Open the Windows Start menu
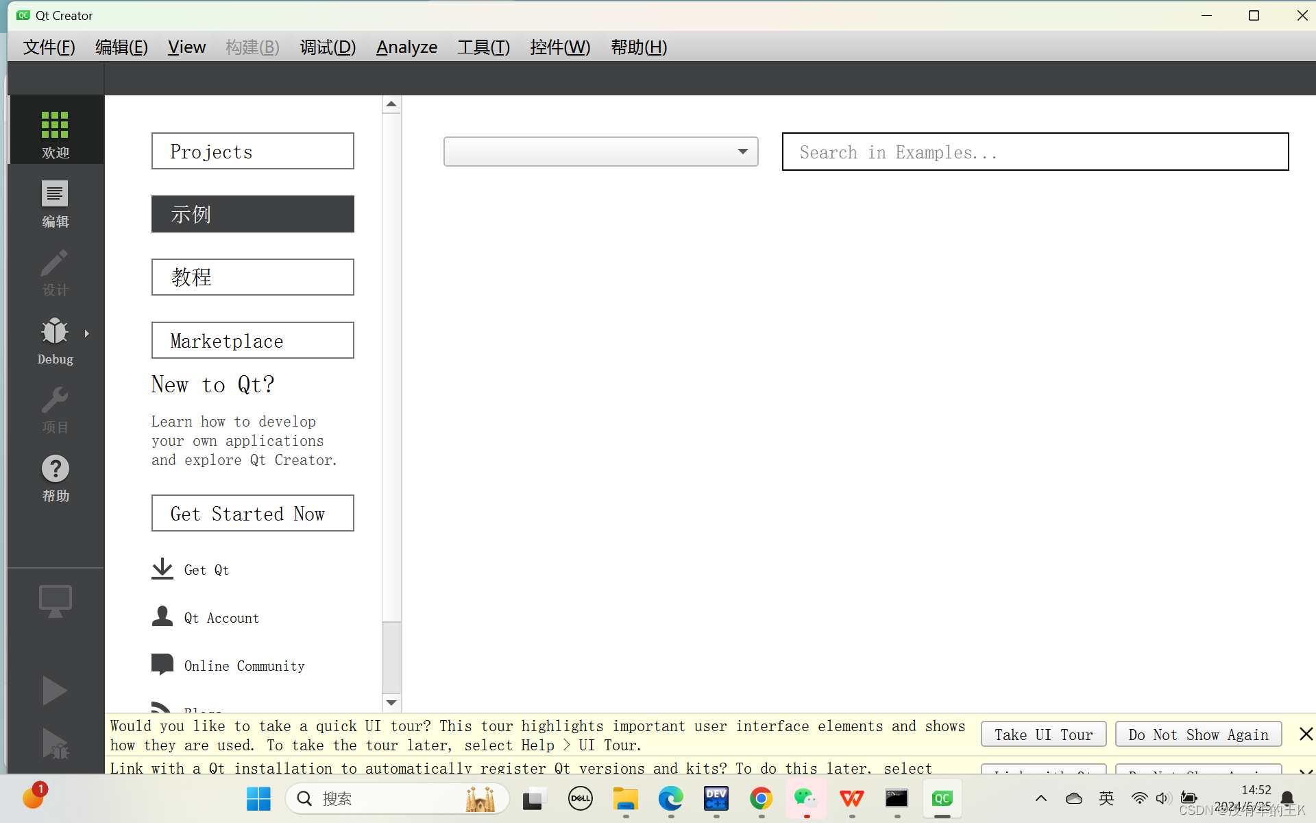Screen dimensions: 1316x823 point(258,798)
